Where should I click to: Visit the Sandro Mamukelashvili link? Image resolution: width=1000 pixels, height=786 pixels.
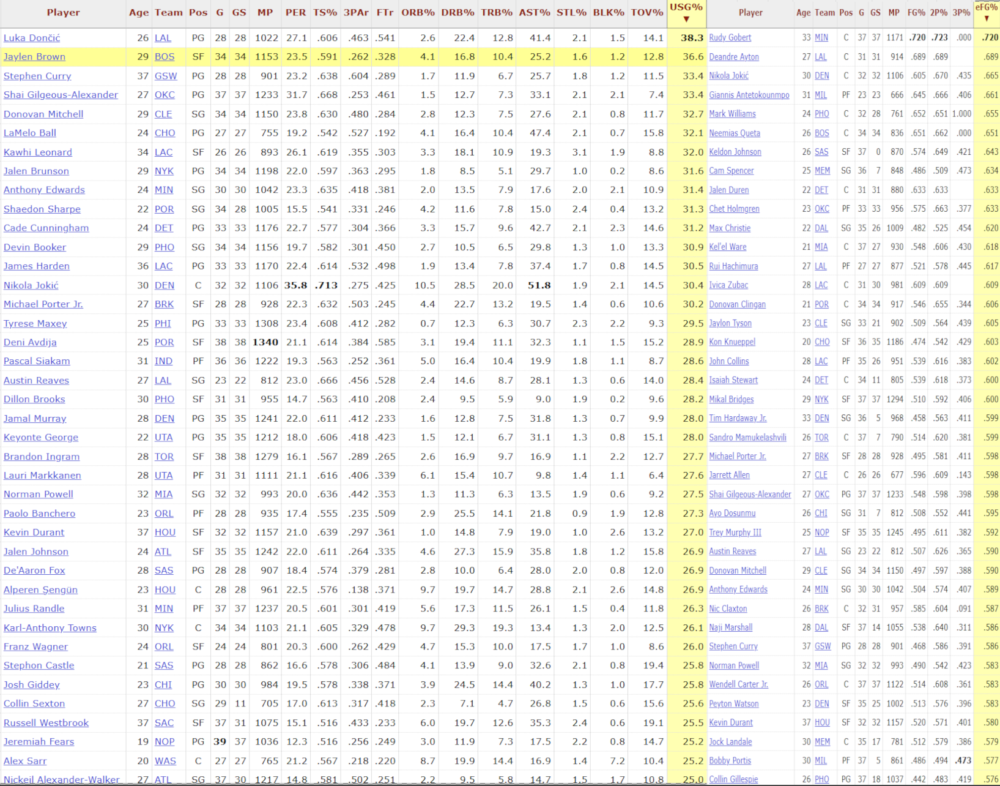[747, 437]
